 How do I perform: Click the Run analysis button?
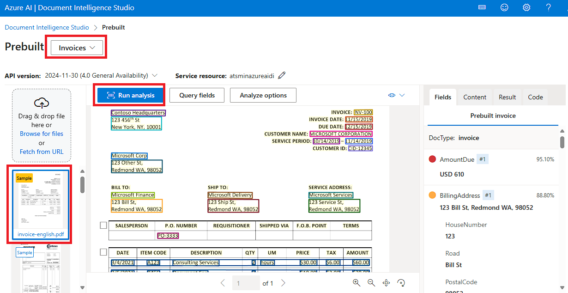(x=130, y=95)
